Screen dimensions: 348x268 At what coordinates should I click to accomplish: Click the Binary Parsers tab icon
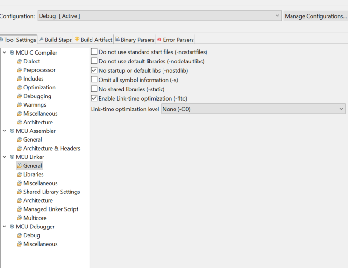tap(117, 40)
